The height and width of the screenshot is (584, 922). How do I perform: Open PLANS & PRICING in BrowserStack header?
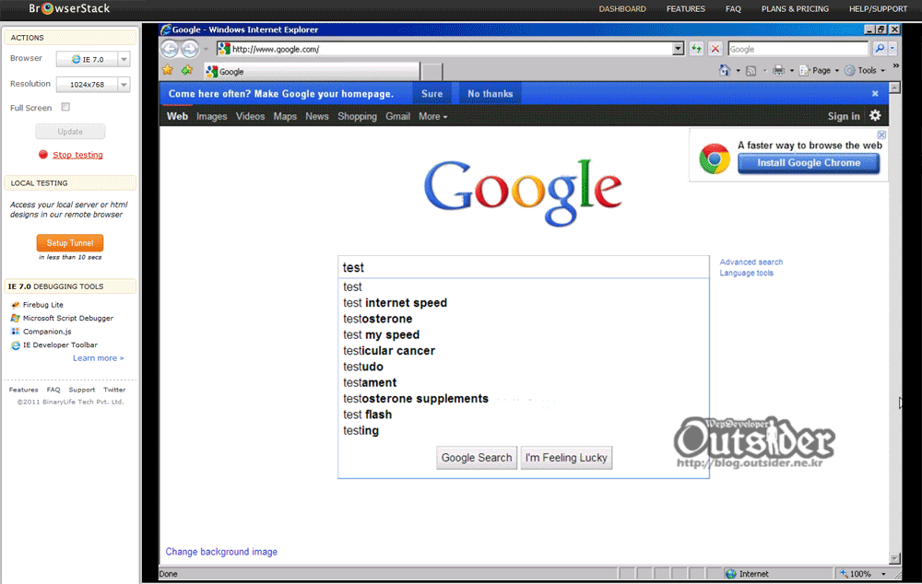[795, 9]
